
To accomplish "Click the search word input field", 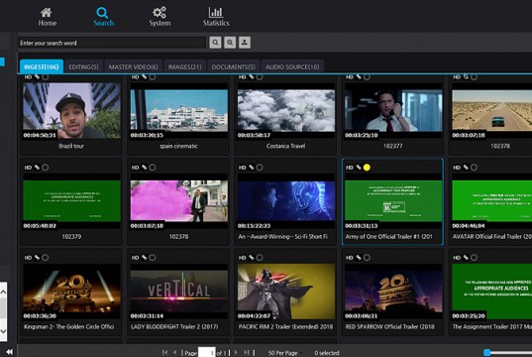I will [x=112, y=43].
